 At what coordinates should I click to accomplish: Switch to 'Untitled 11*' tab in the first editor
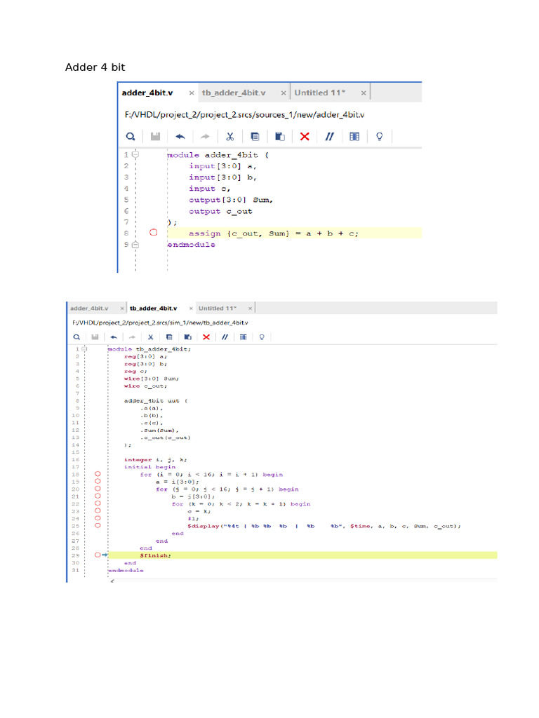point(320,93)
